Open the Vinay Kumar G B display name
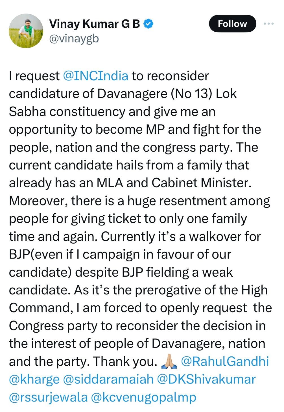Viewport: 284px width, 412px height. [95, 24]
